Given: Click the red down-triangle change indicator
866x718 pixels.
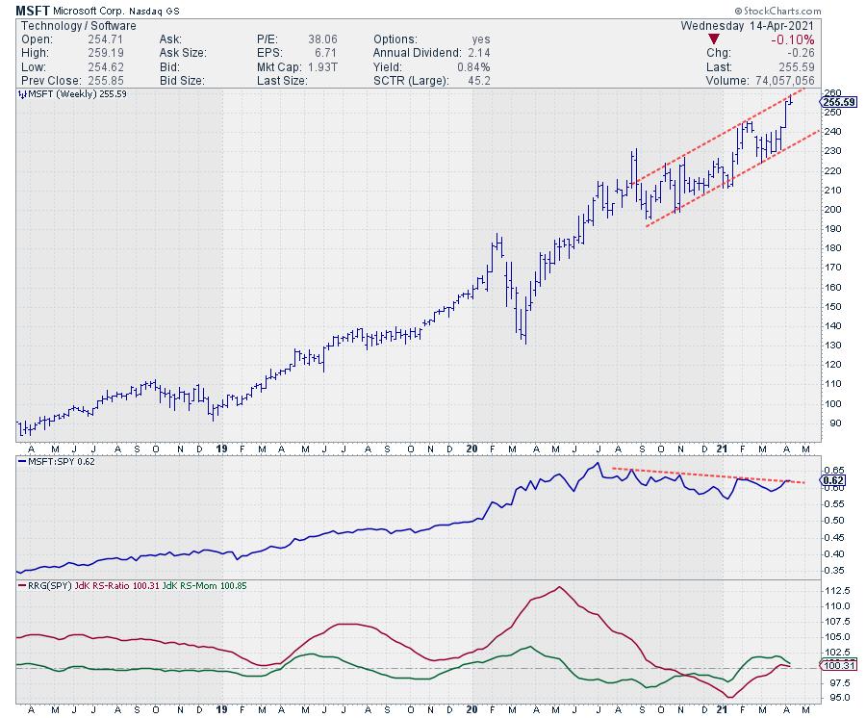Looking at the screenshot, I should click(711, 39).
